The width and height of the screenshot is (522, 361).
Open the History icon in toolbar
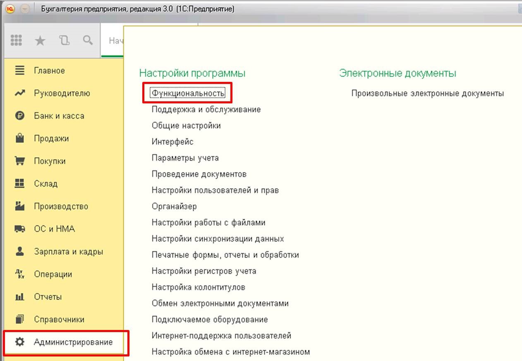63,40
